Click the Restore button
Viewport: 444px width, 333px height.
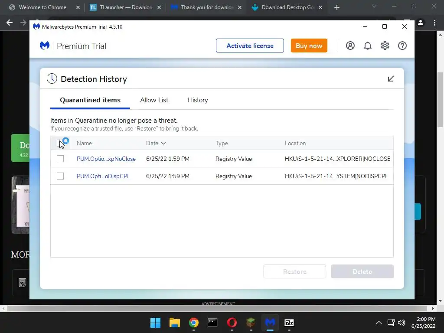pos(294,271)
